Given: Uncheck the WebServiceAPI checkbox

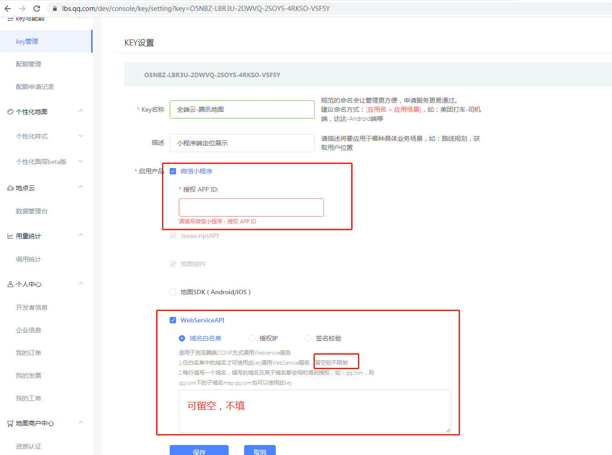Looking at the screenshot, I should coord(173,320).
